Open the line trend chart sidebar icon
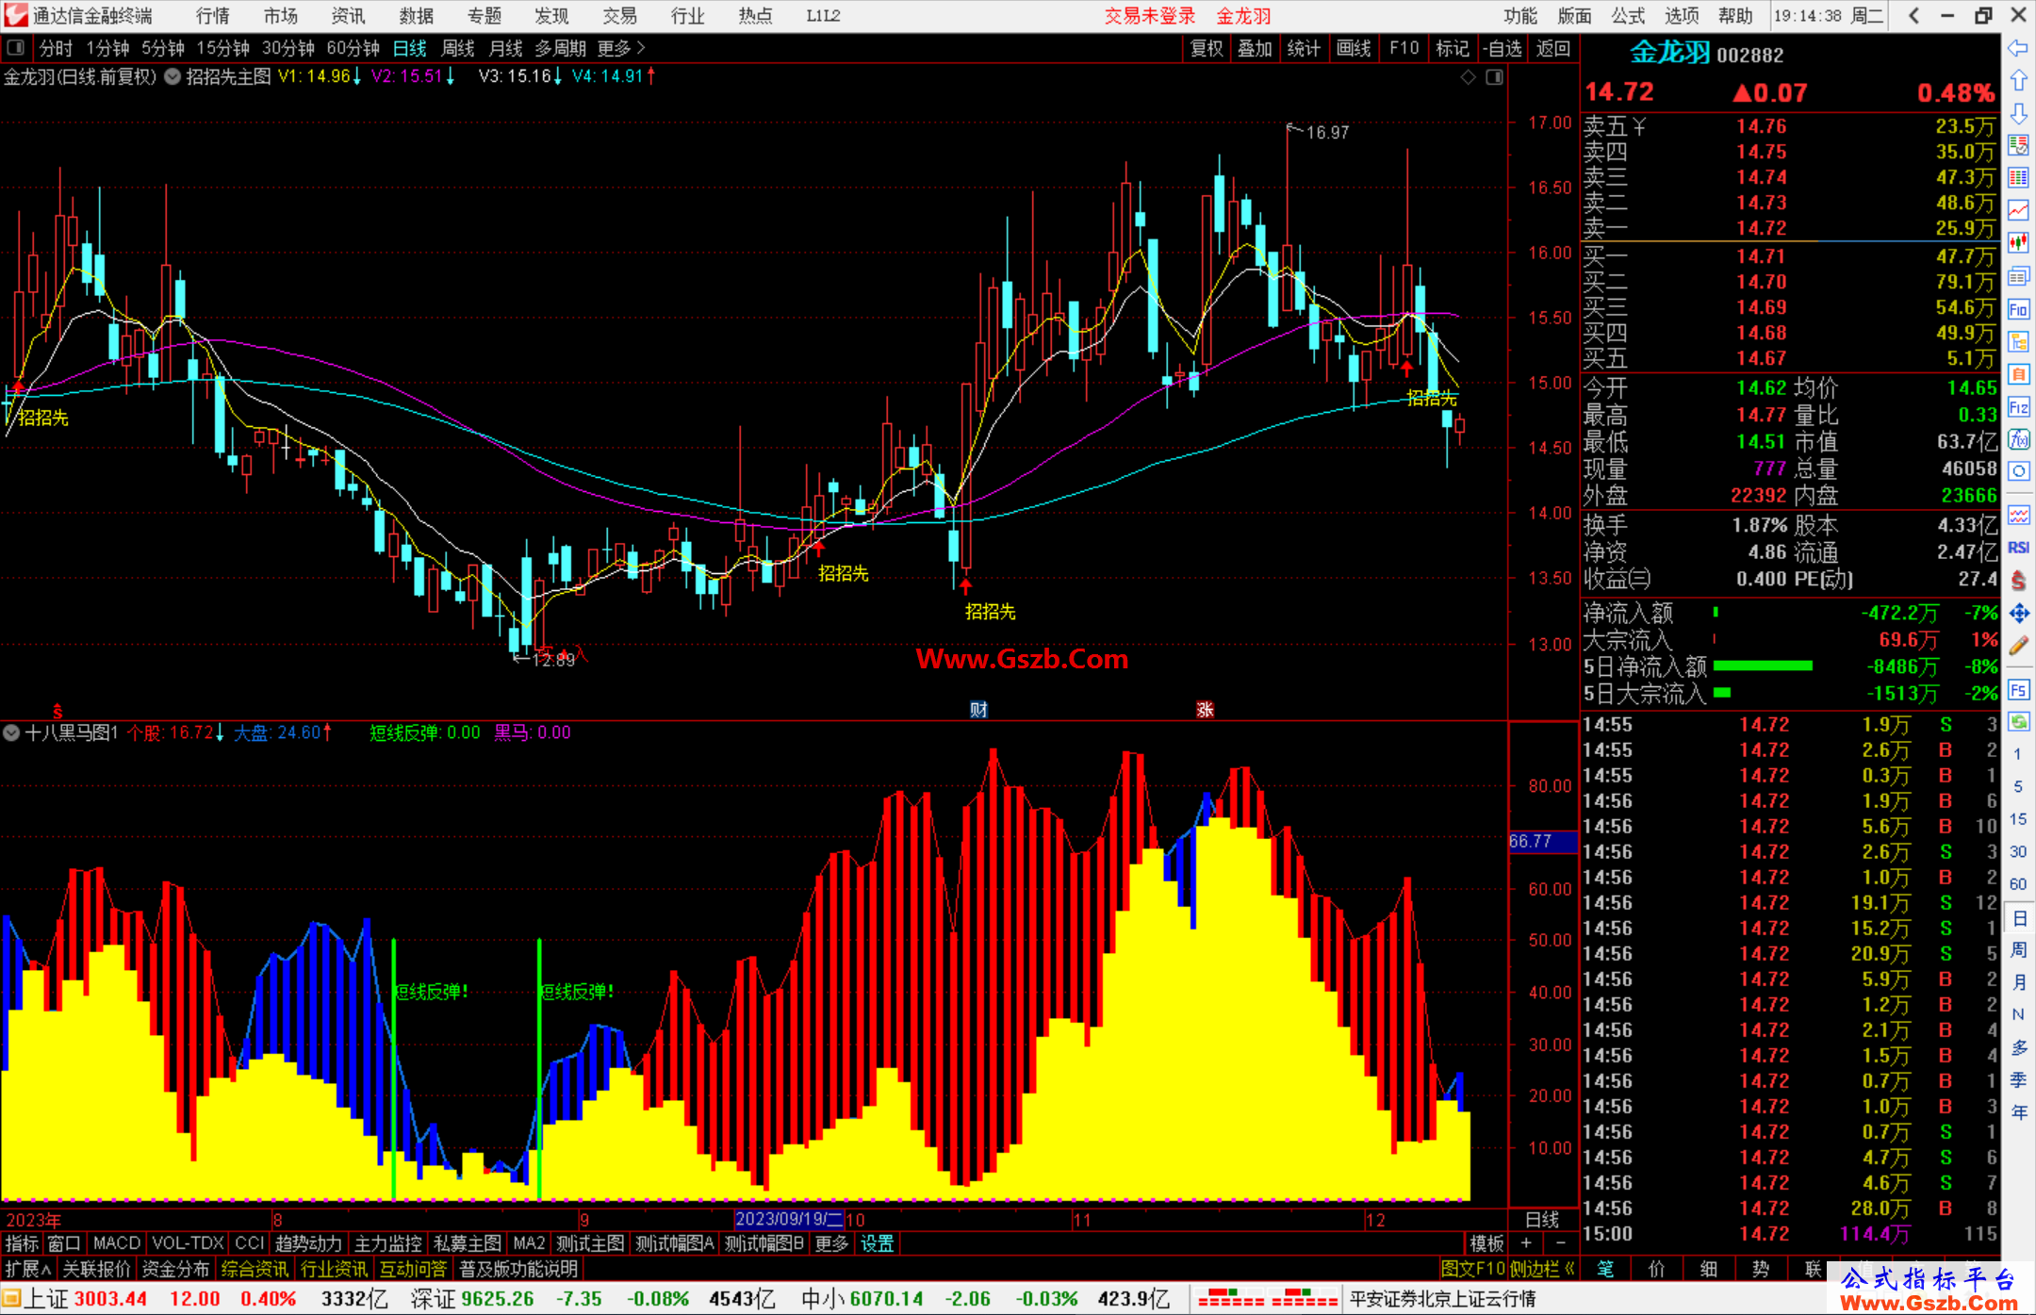Screen dimensions: 2036x1315 click(2018, 210)
